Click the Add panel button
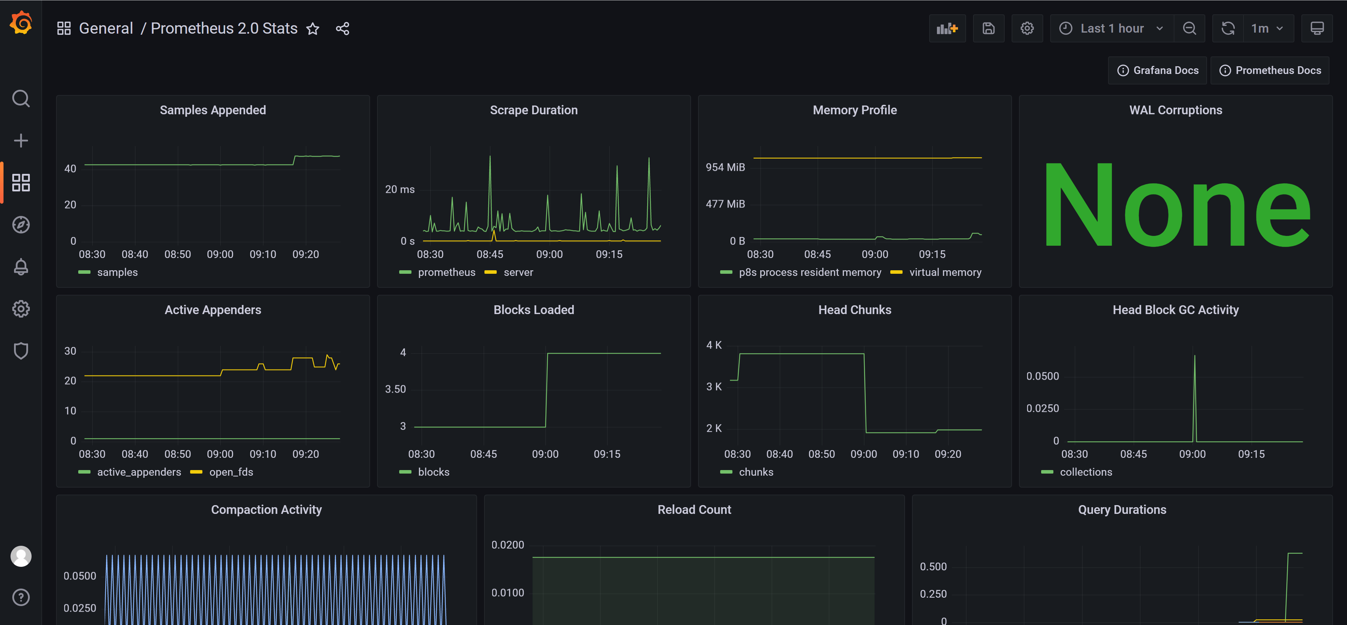Image resolution: width=1347 pixels, height=625 pixels. (947, 29)
